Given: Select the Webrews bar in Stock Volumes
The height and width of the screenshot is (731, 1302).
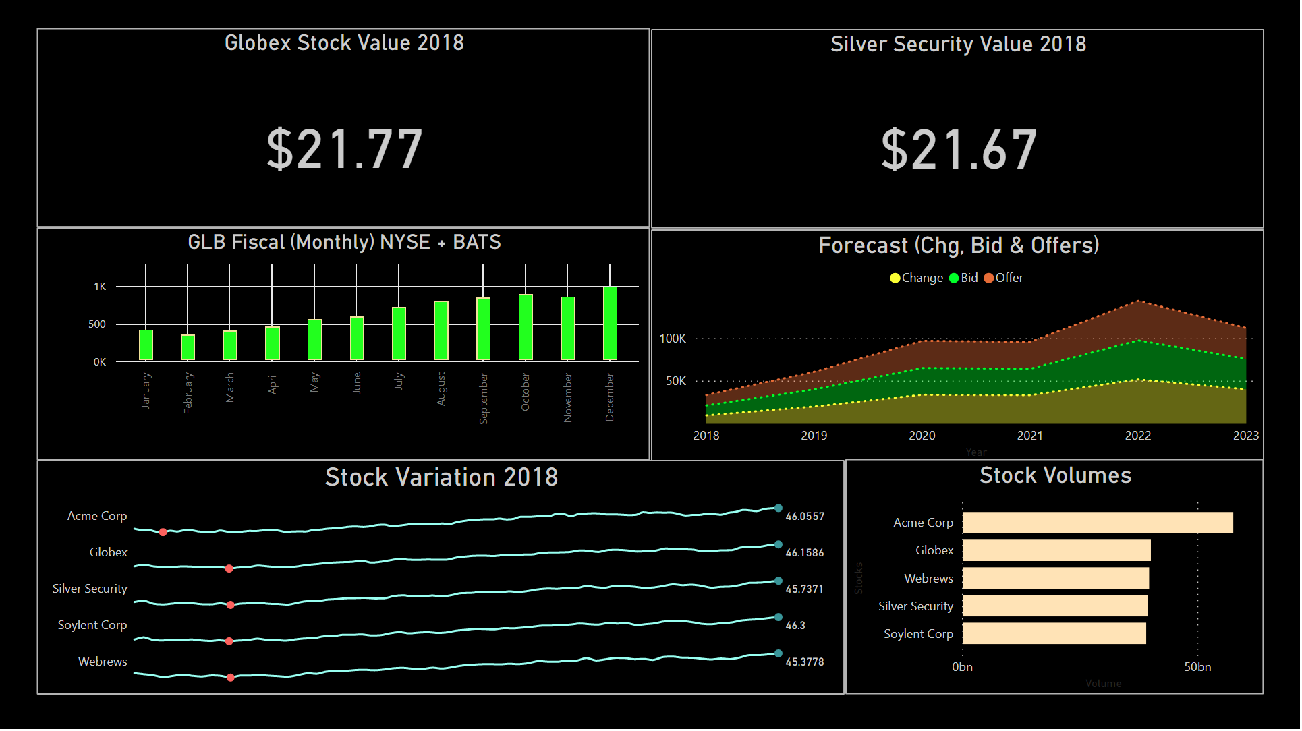Looking at the screenshot, I should (1056, 578).
